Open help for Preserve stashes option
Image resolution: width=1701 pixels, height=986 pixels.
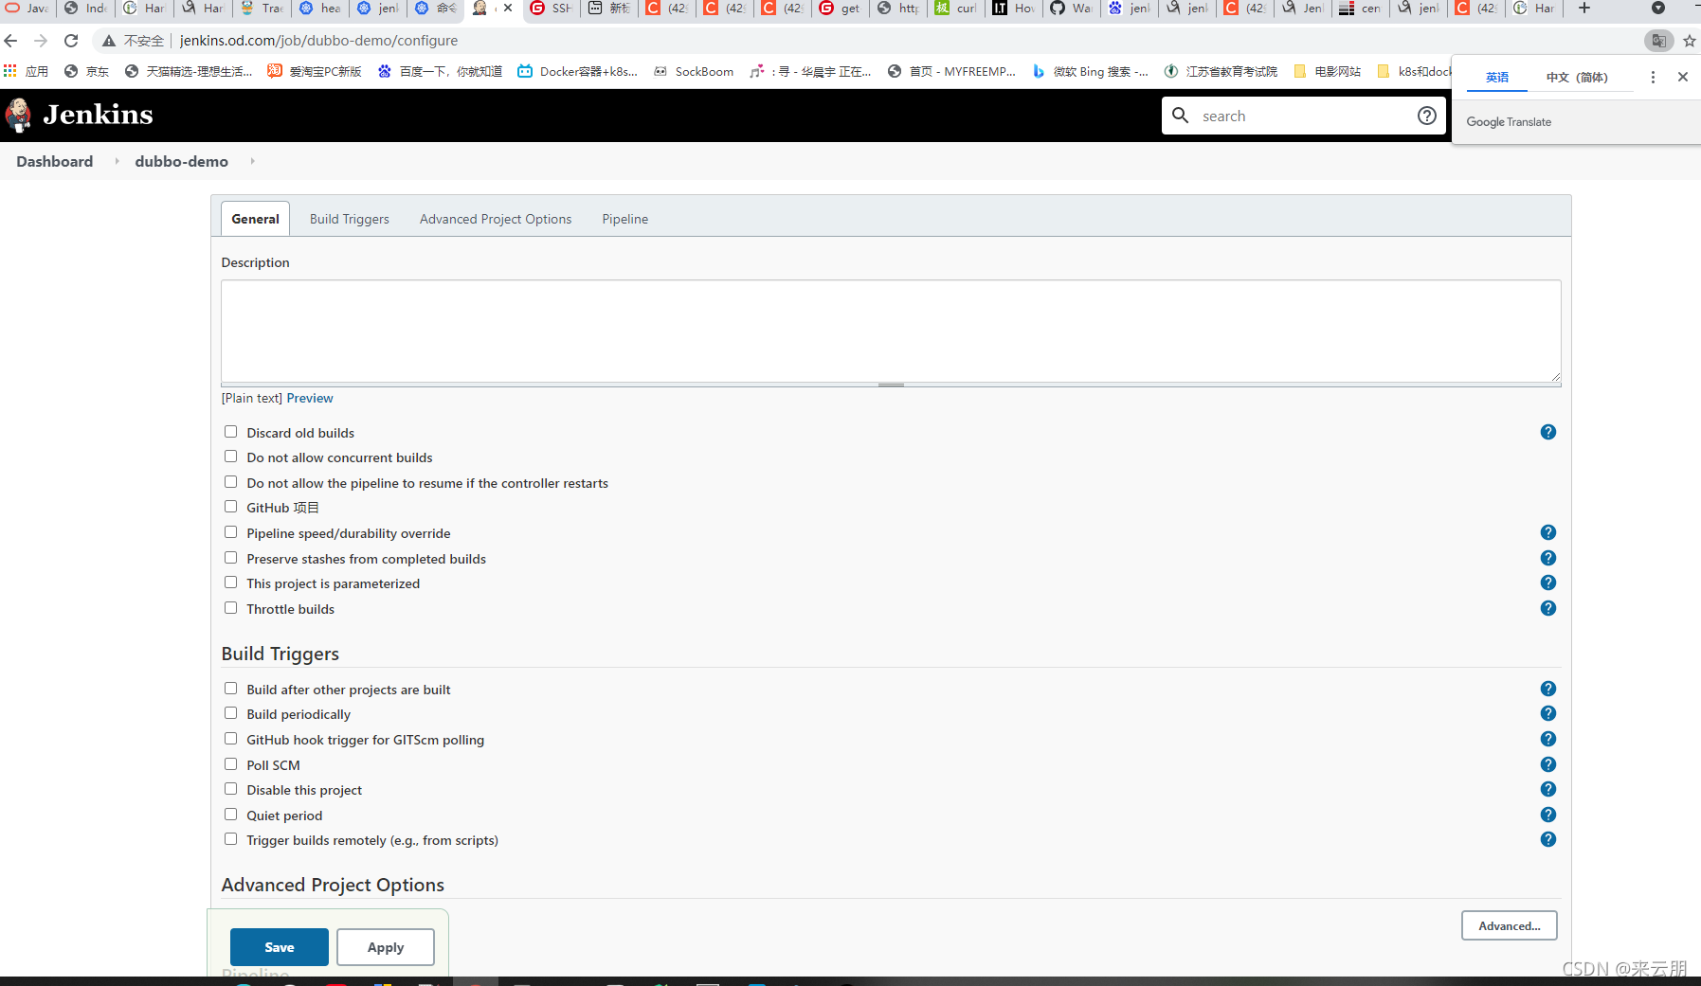1548,558
